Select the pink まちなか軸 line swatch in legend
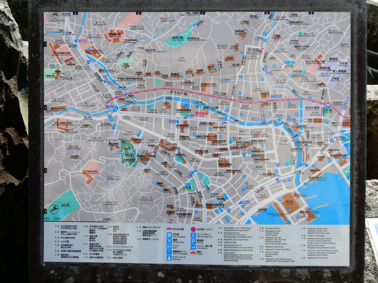The image size is (378, 283). click(x=169, y=228)
